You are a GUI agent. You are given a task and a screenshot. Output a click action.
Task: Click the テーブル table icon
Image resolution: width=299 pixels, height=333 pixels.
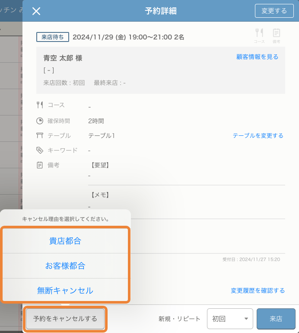(x=40, y=136)
